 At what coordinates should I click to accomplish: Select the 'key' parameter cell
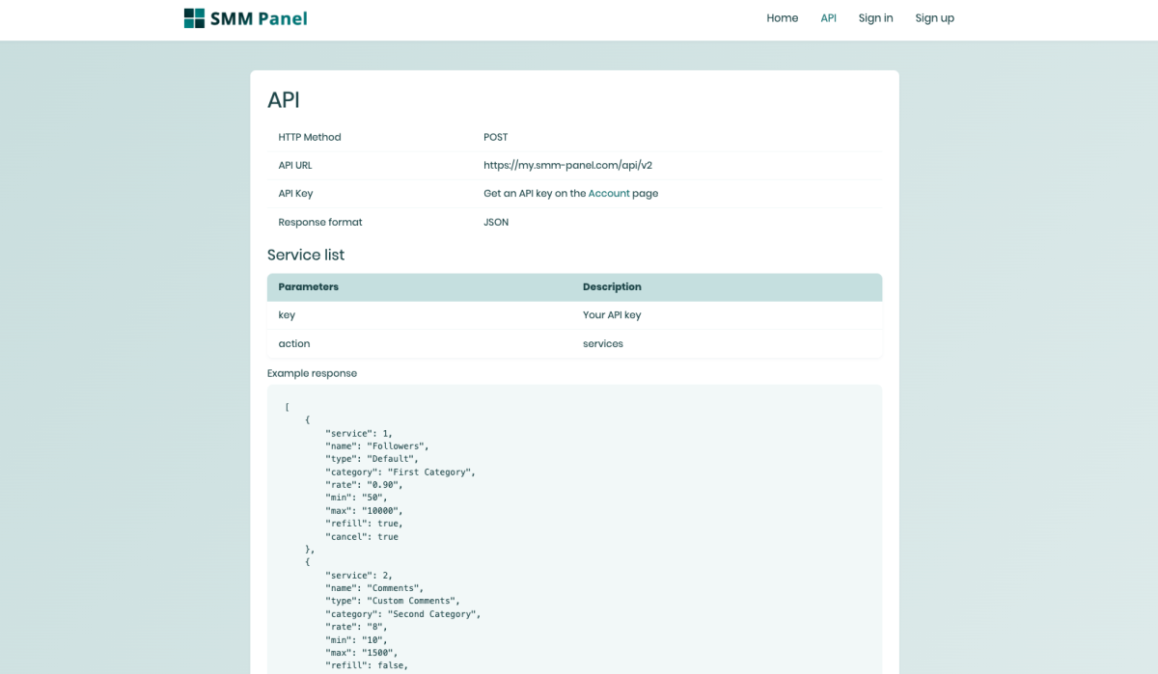(287, 315)
